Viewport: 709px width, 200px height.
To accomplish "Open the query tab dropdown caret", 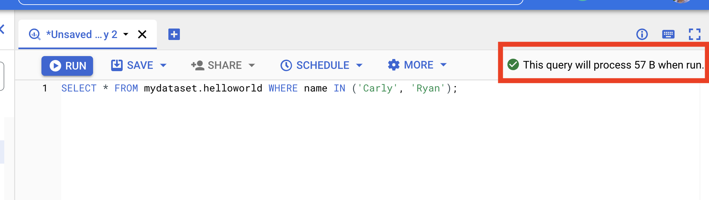I will (x=126, y=34).
